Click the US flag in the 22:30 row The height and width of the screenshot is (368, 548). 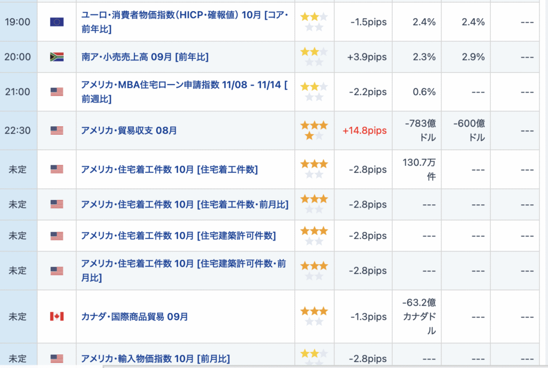coord(57,130)
